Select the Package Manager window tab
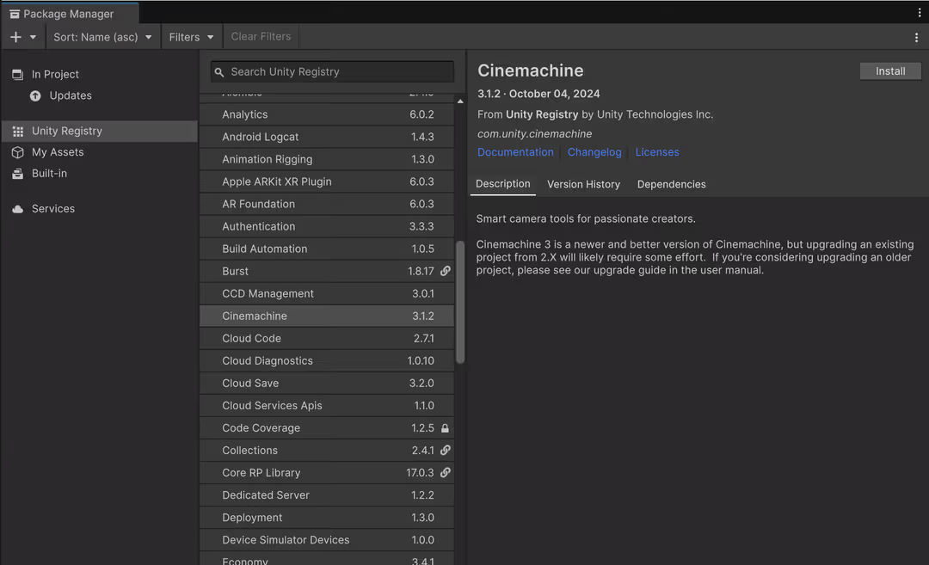 click(x=70, y=14)
